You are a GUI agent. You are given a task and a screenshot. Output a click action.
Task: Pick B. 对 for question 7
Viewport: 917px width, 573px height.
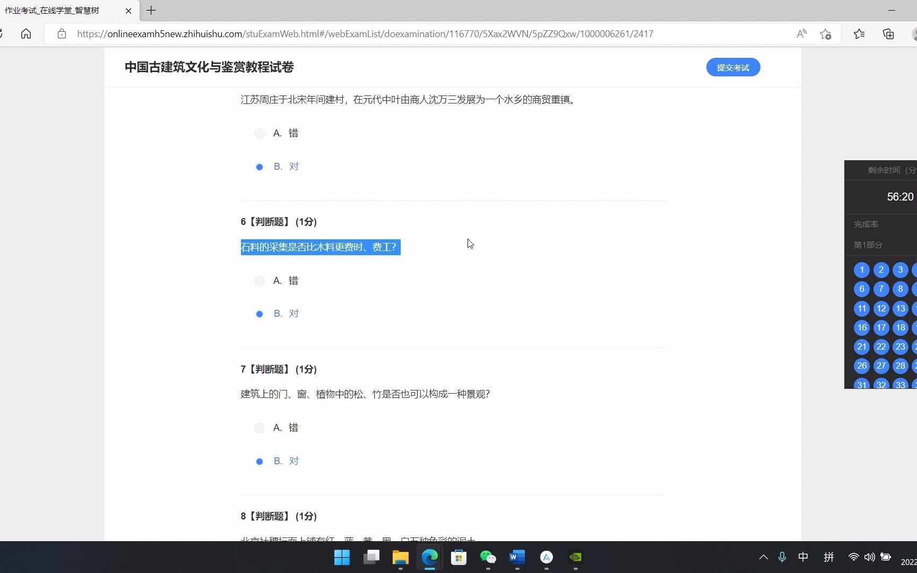259,462
